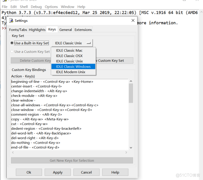
Task: Select the center-insert binding row
Action: pos(70,86)
